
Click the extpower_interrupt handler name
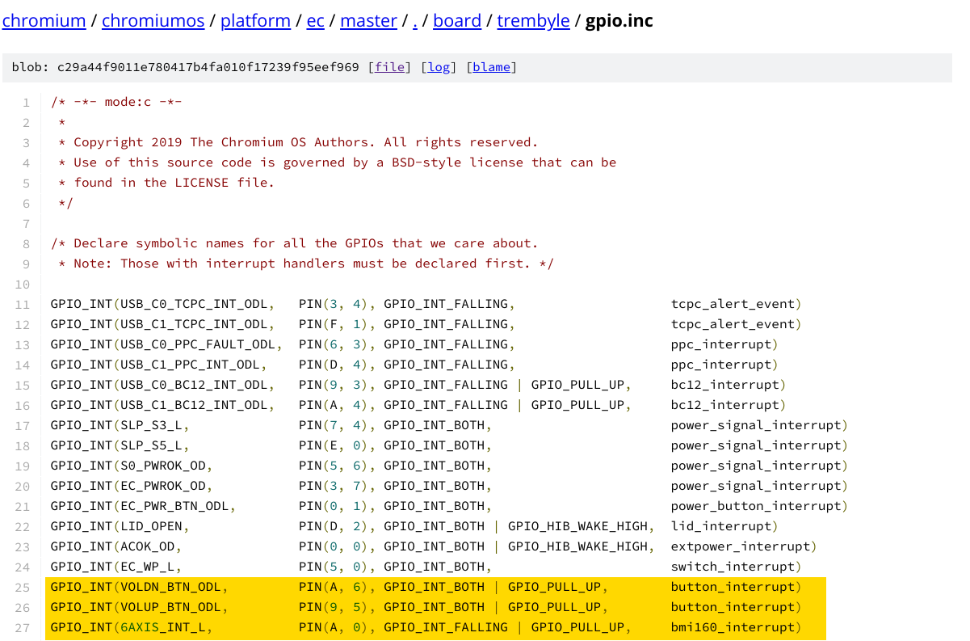[741, 546]
